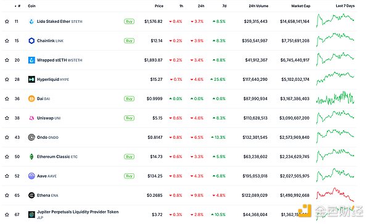Sort coins by the Price column header
The width and height of the screenshot is (370, 224).
click(x=159, y=6)
